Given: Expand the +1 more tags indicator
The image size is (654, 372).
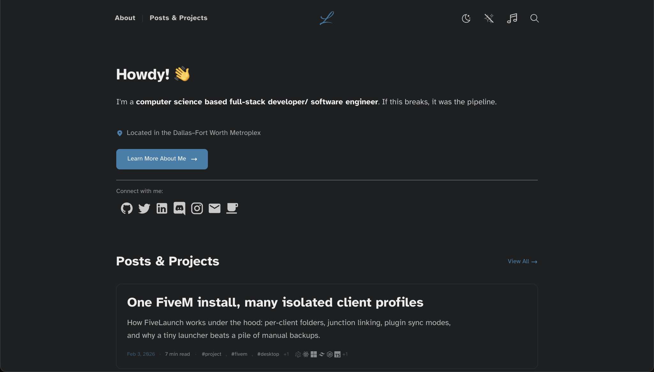Looking at the screenshot, I should coord(286,354).
